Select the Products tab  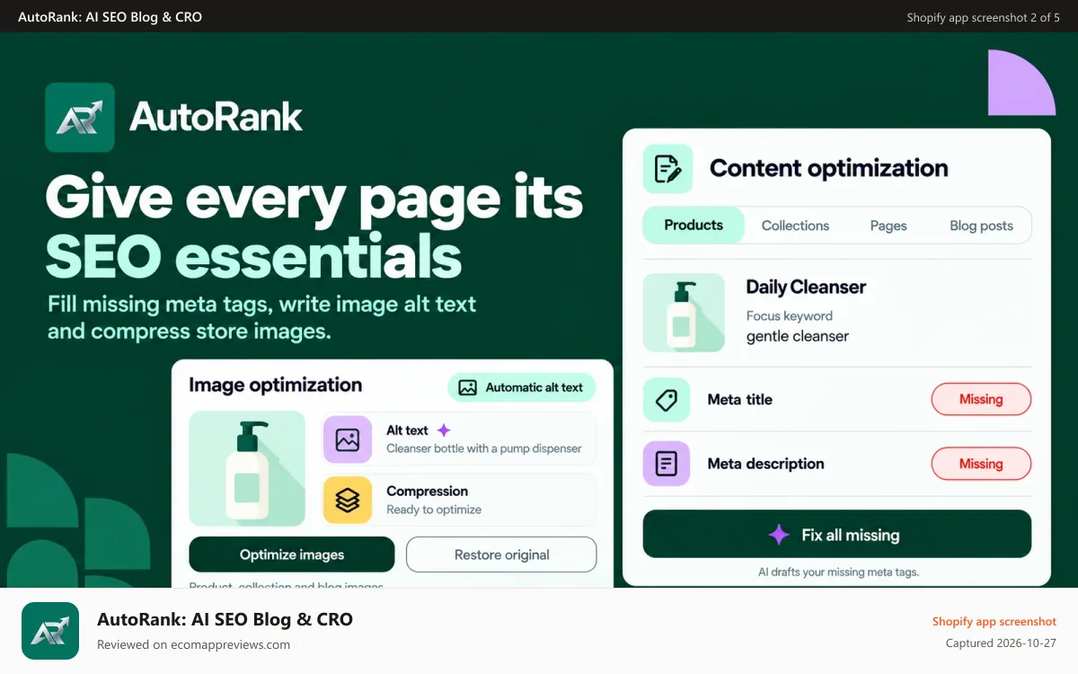tap(694, 226)
